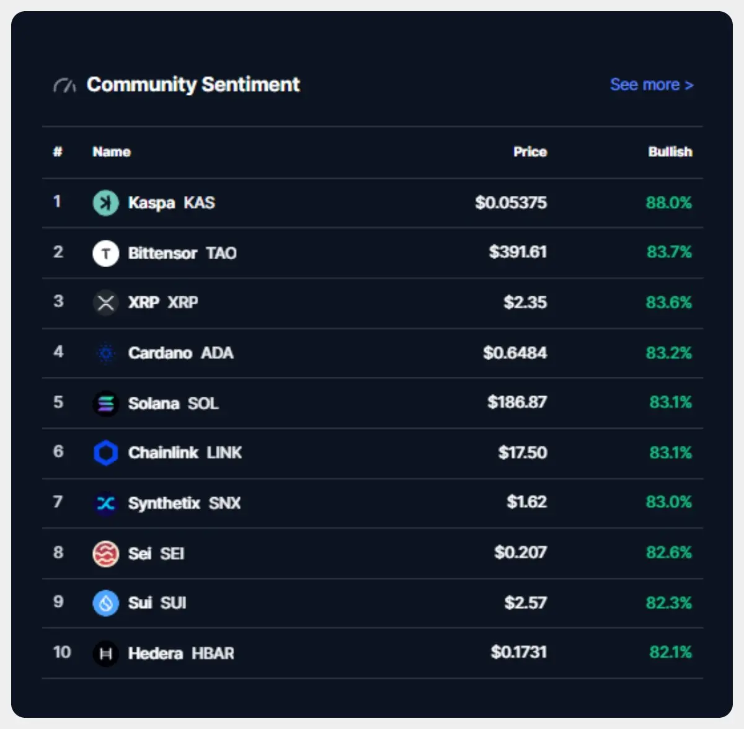The image size is (744, 729).
Task: Click Hedera price $0.1731
Action: (519, 652)
